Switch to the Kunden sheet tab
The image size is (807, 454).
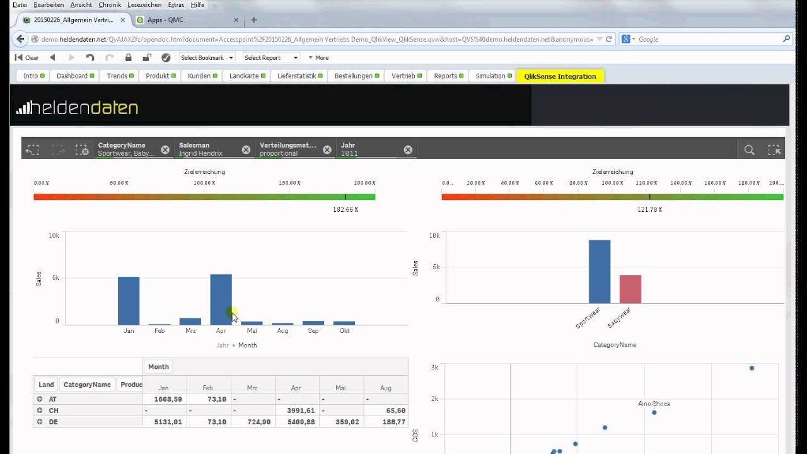[202, 76]
